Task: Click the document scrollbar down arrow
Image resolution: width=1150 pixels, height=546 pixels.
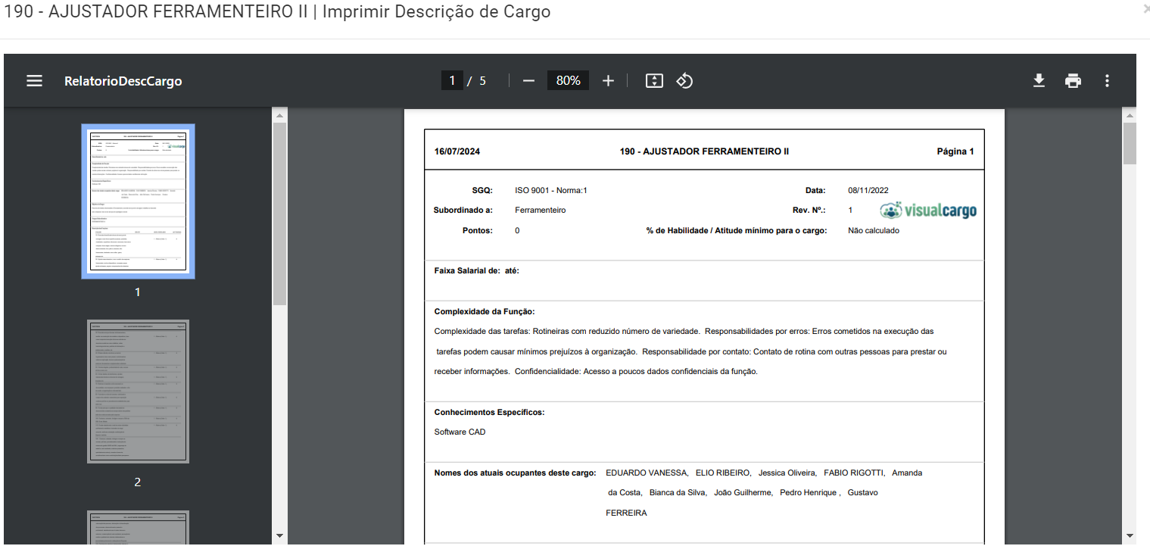Action: click(1130, 536)
